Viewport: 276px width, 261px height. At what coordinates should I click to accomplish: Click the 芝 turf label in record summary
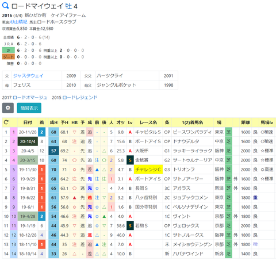click(x=9, y=51)
